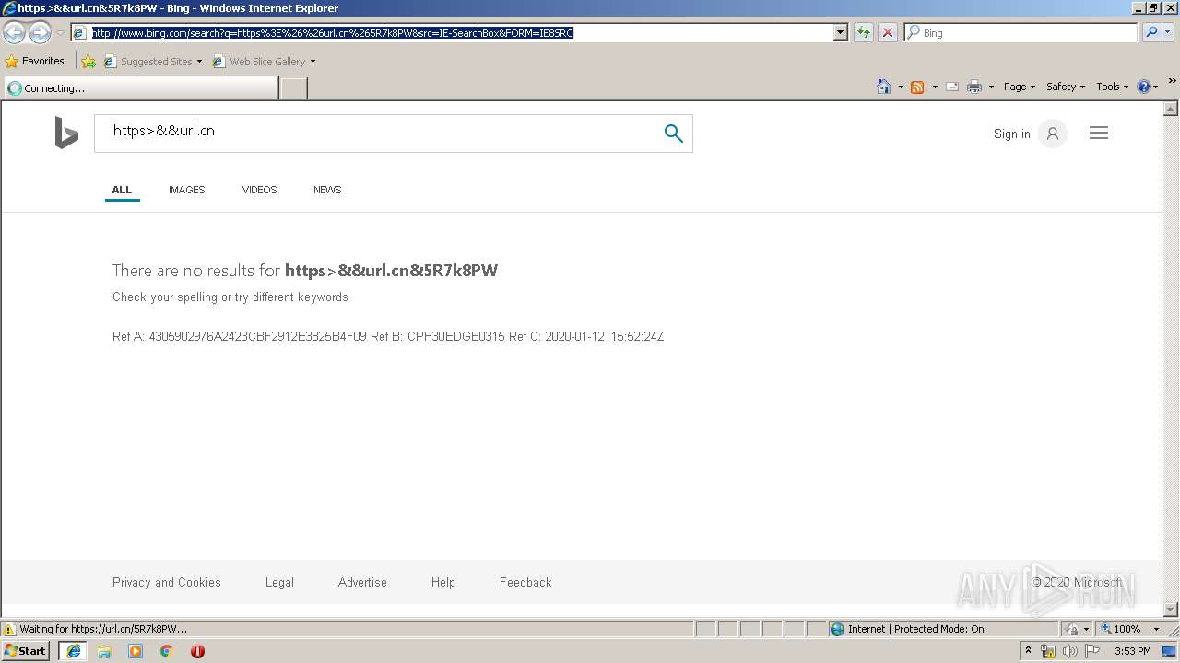Screen dimensions: 1180x663
Task: Switch to the VIDEOS tab
Action: tap(259, 190)
